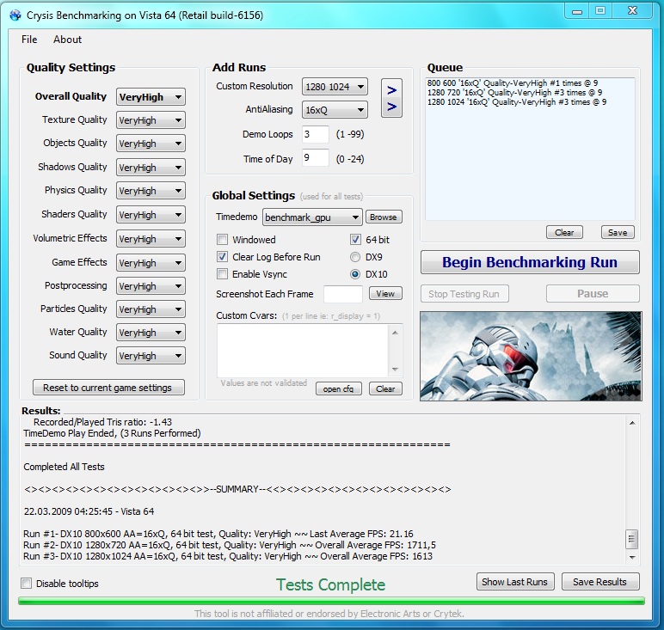Click the Time of Day field
This screenshot has height=630, width=664.
[x=315, y=158]
